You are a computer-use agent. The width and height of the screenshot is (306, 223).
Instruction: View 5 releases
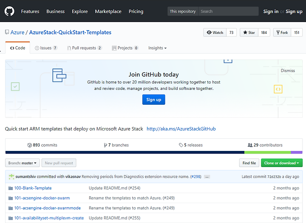[191, 145]
